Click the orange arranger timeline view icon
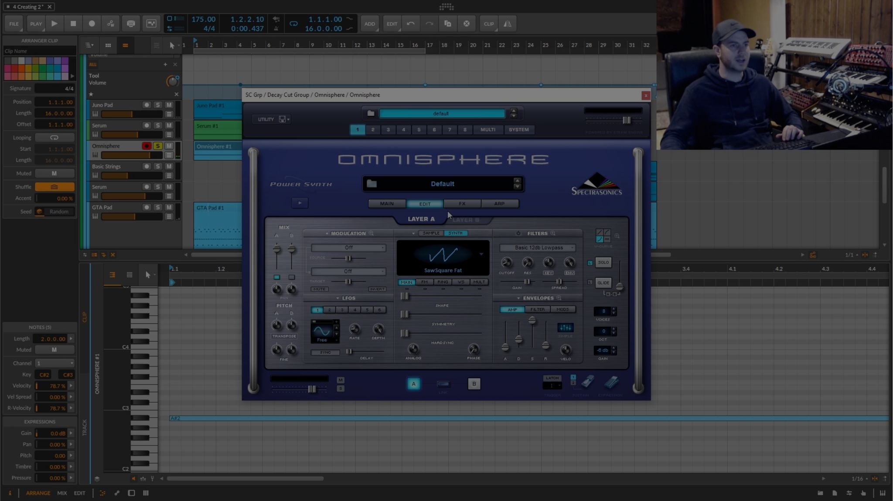The height and width of the screenshot is (501, 893). pos(125,45)
